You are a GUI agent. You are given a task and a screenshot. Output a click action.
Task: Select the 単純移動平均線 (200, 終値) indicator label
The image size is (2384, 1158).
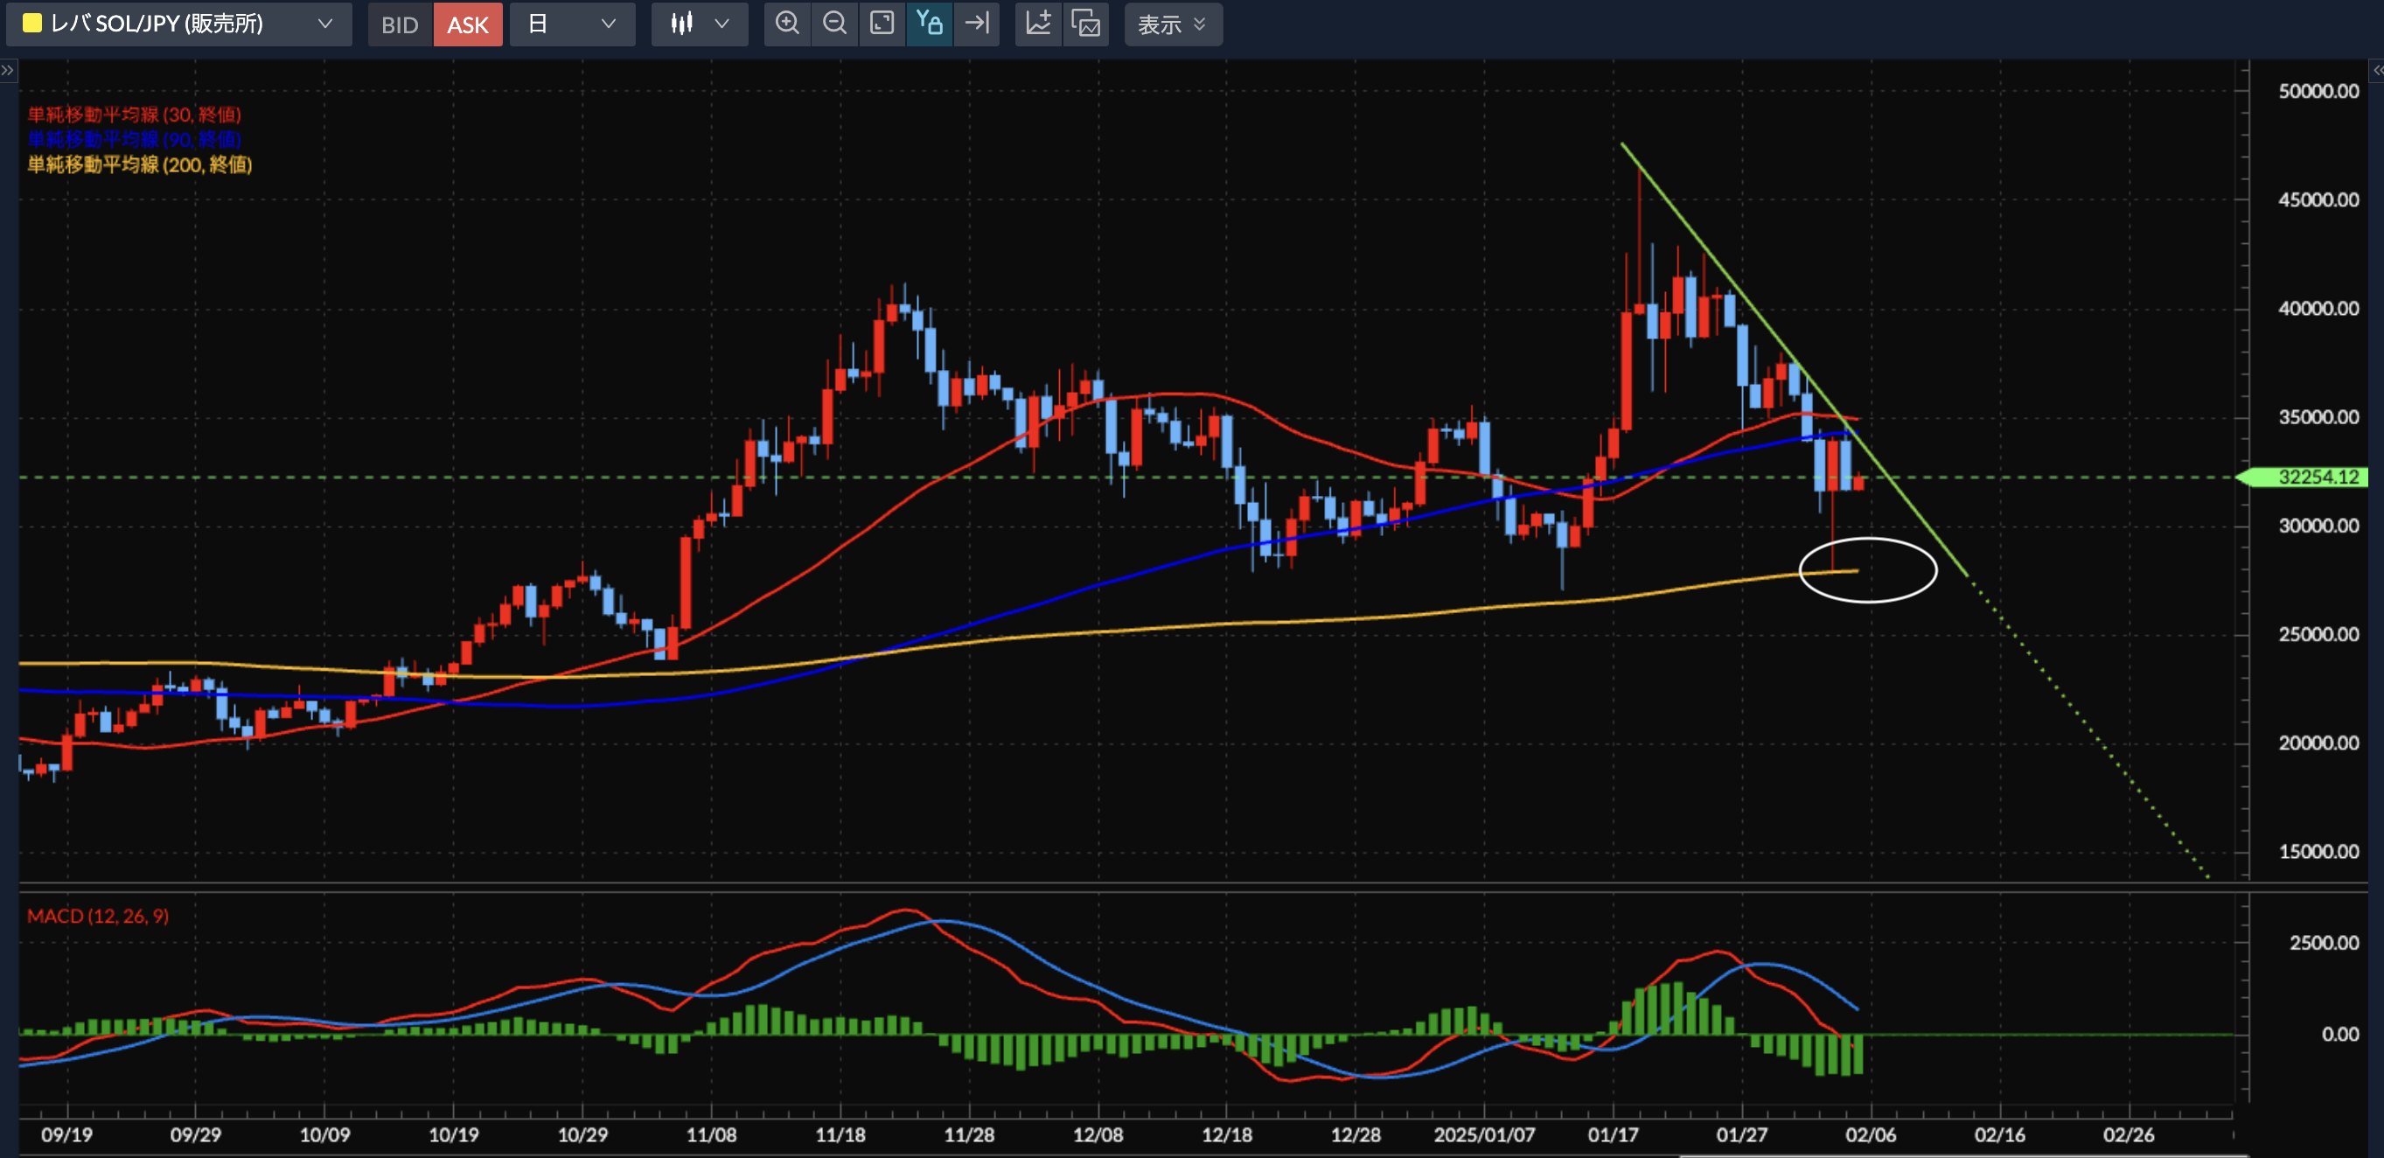[x=140, y=164]
